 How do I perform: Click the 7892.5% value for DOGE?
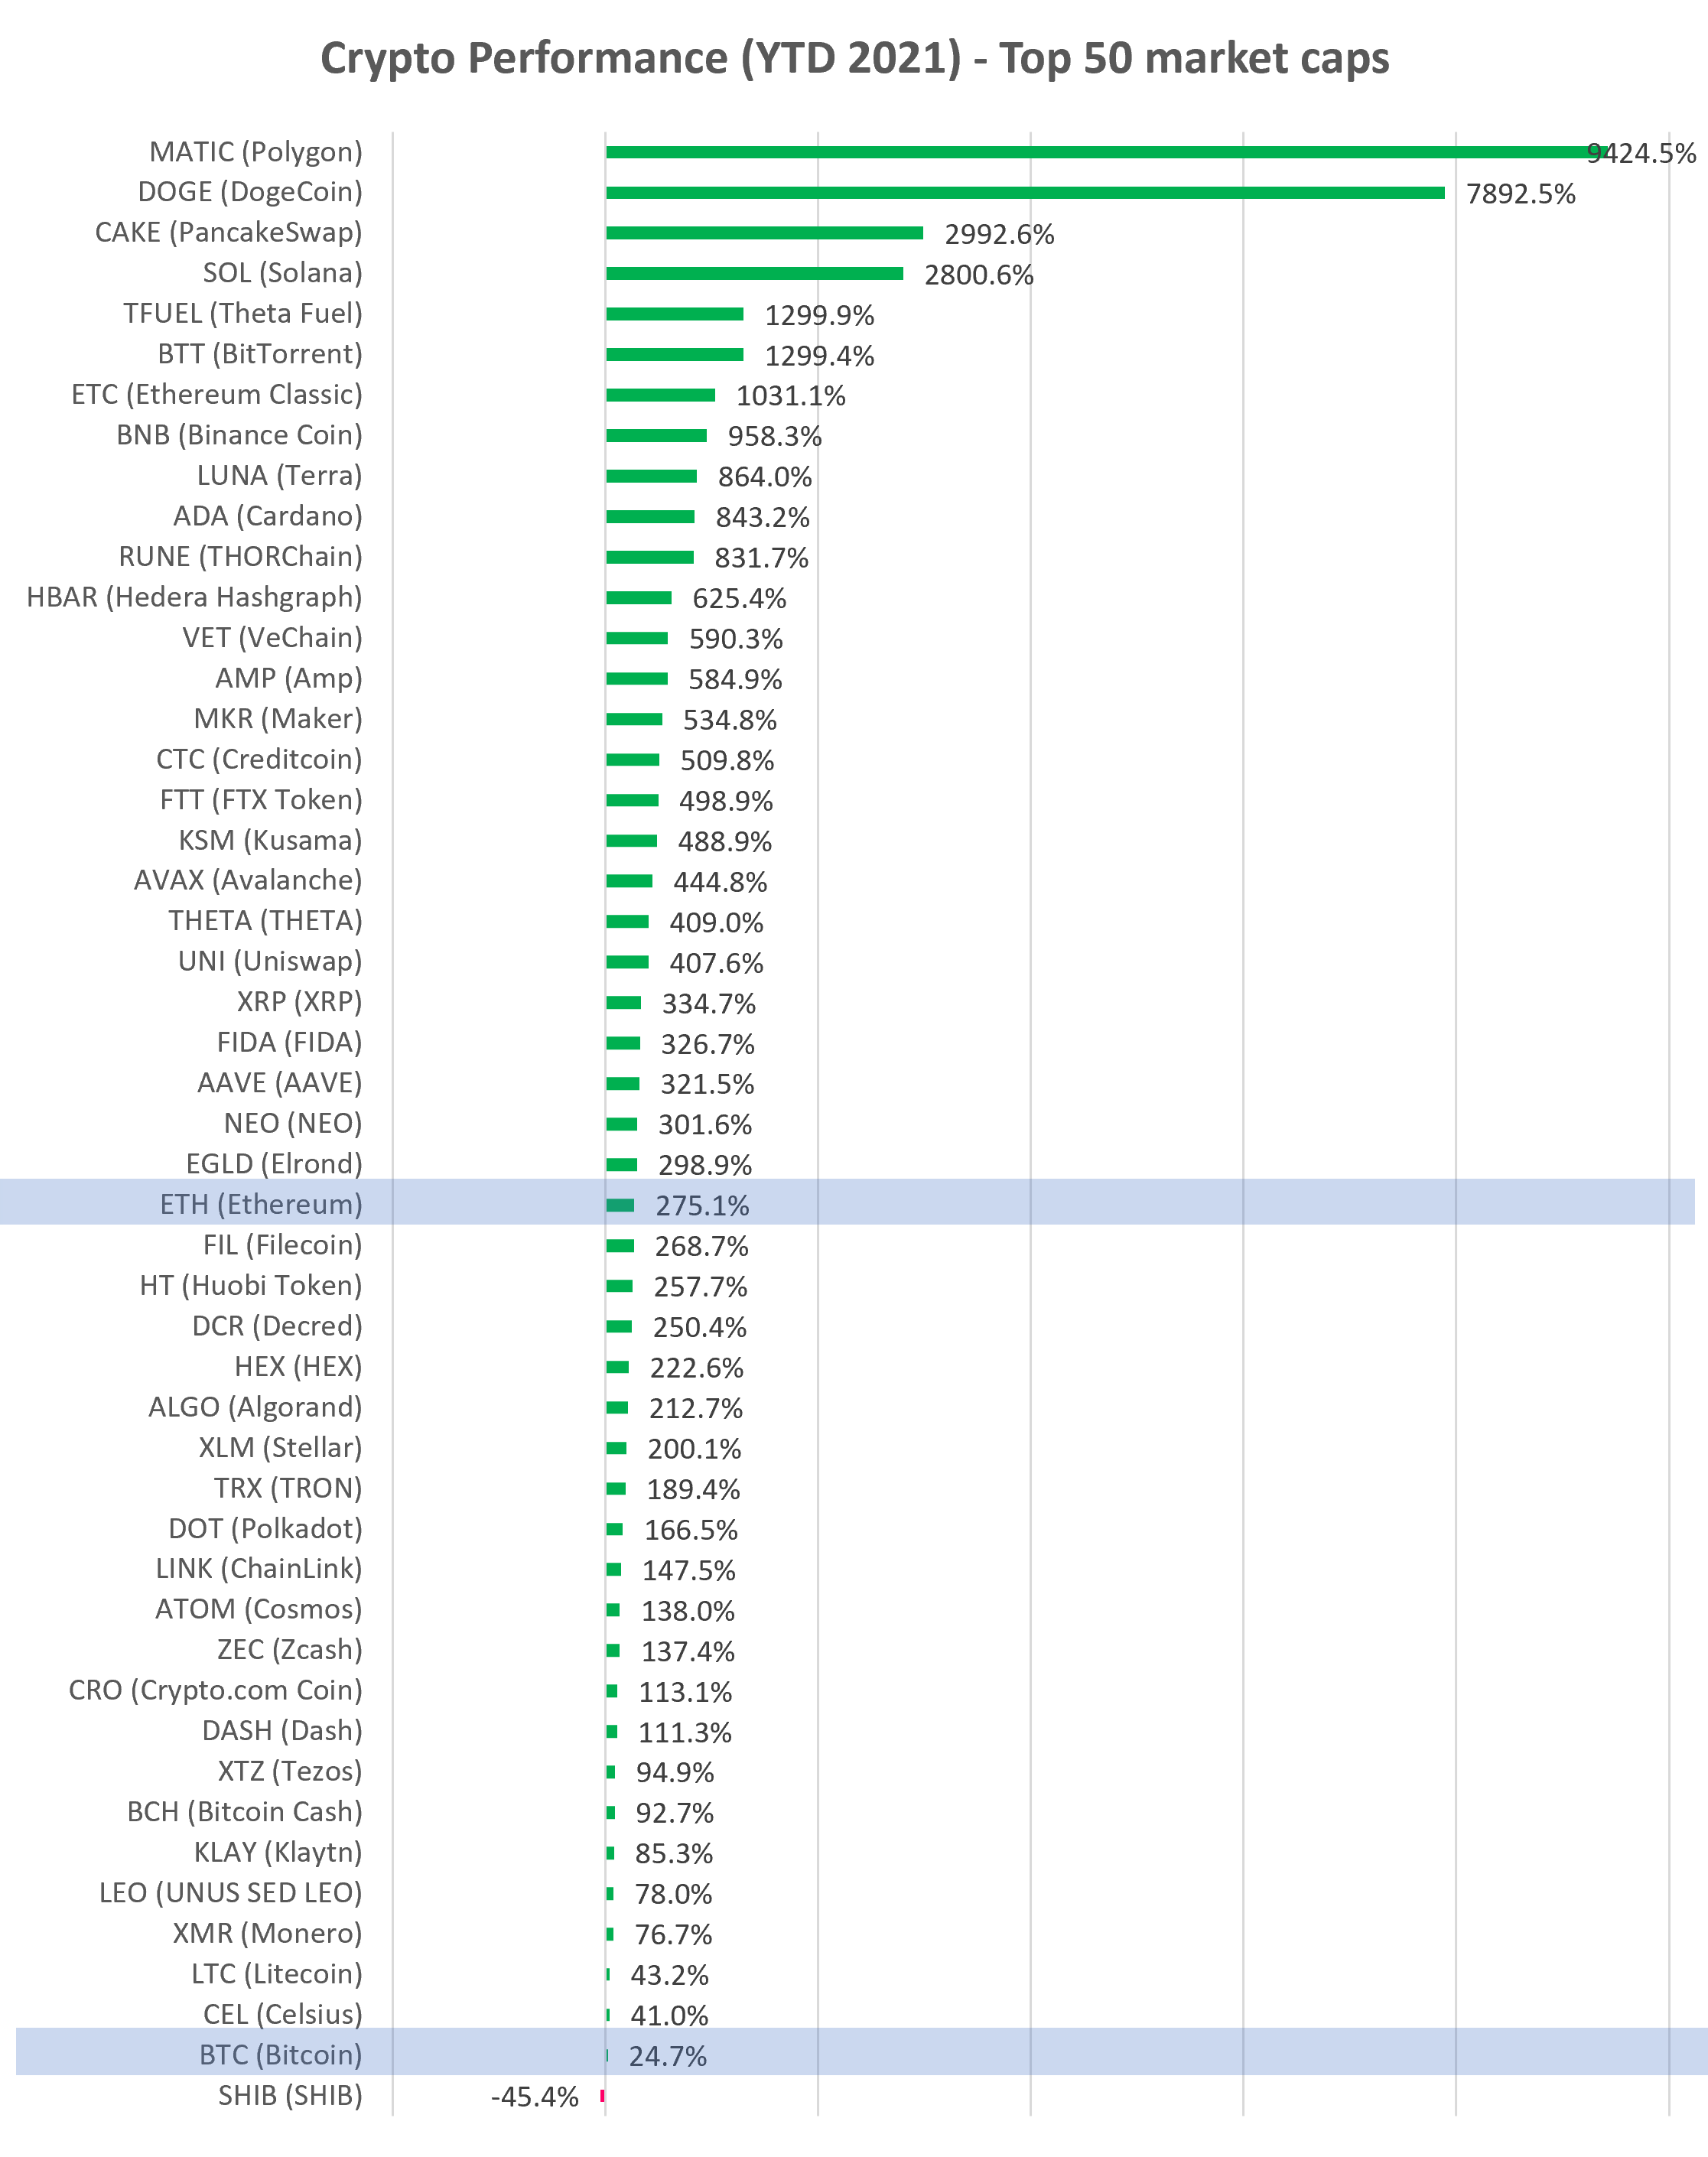(x=1521, y=194)
